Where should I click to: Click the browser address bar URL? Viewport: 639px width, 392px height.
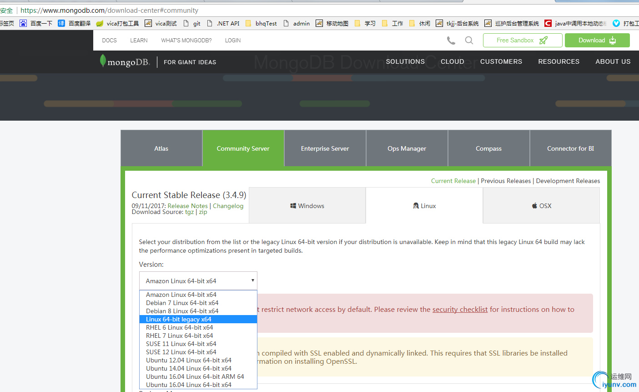point(109,10)
